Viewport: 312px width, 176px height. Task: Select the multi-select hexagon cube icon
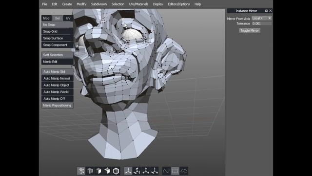pyautogui.click(x=116, y=171)
